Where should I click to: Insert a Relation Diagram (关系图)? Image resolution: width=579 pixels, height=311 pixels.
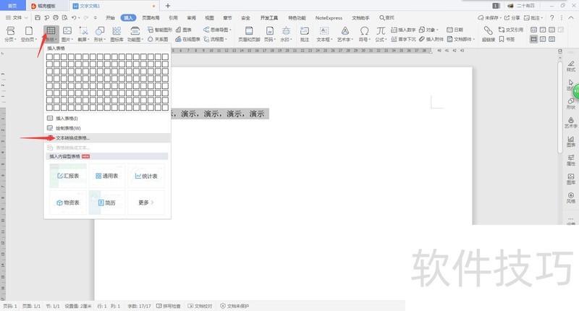158,39
